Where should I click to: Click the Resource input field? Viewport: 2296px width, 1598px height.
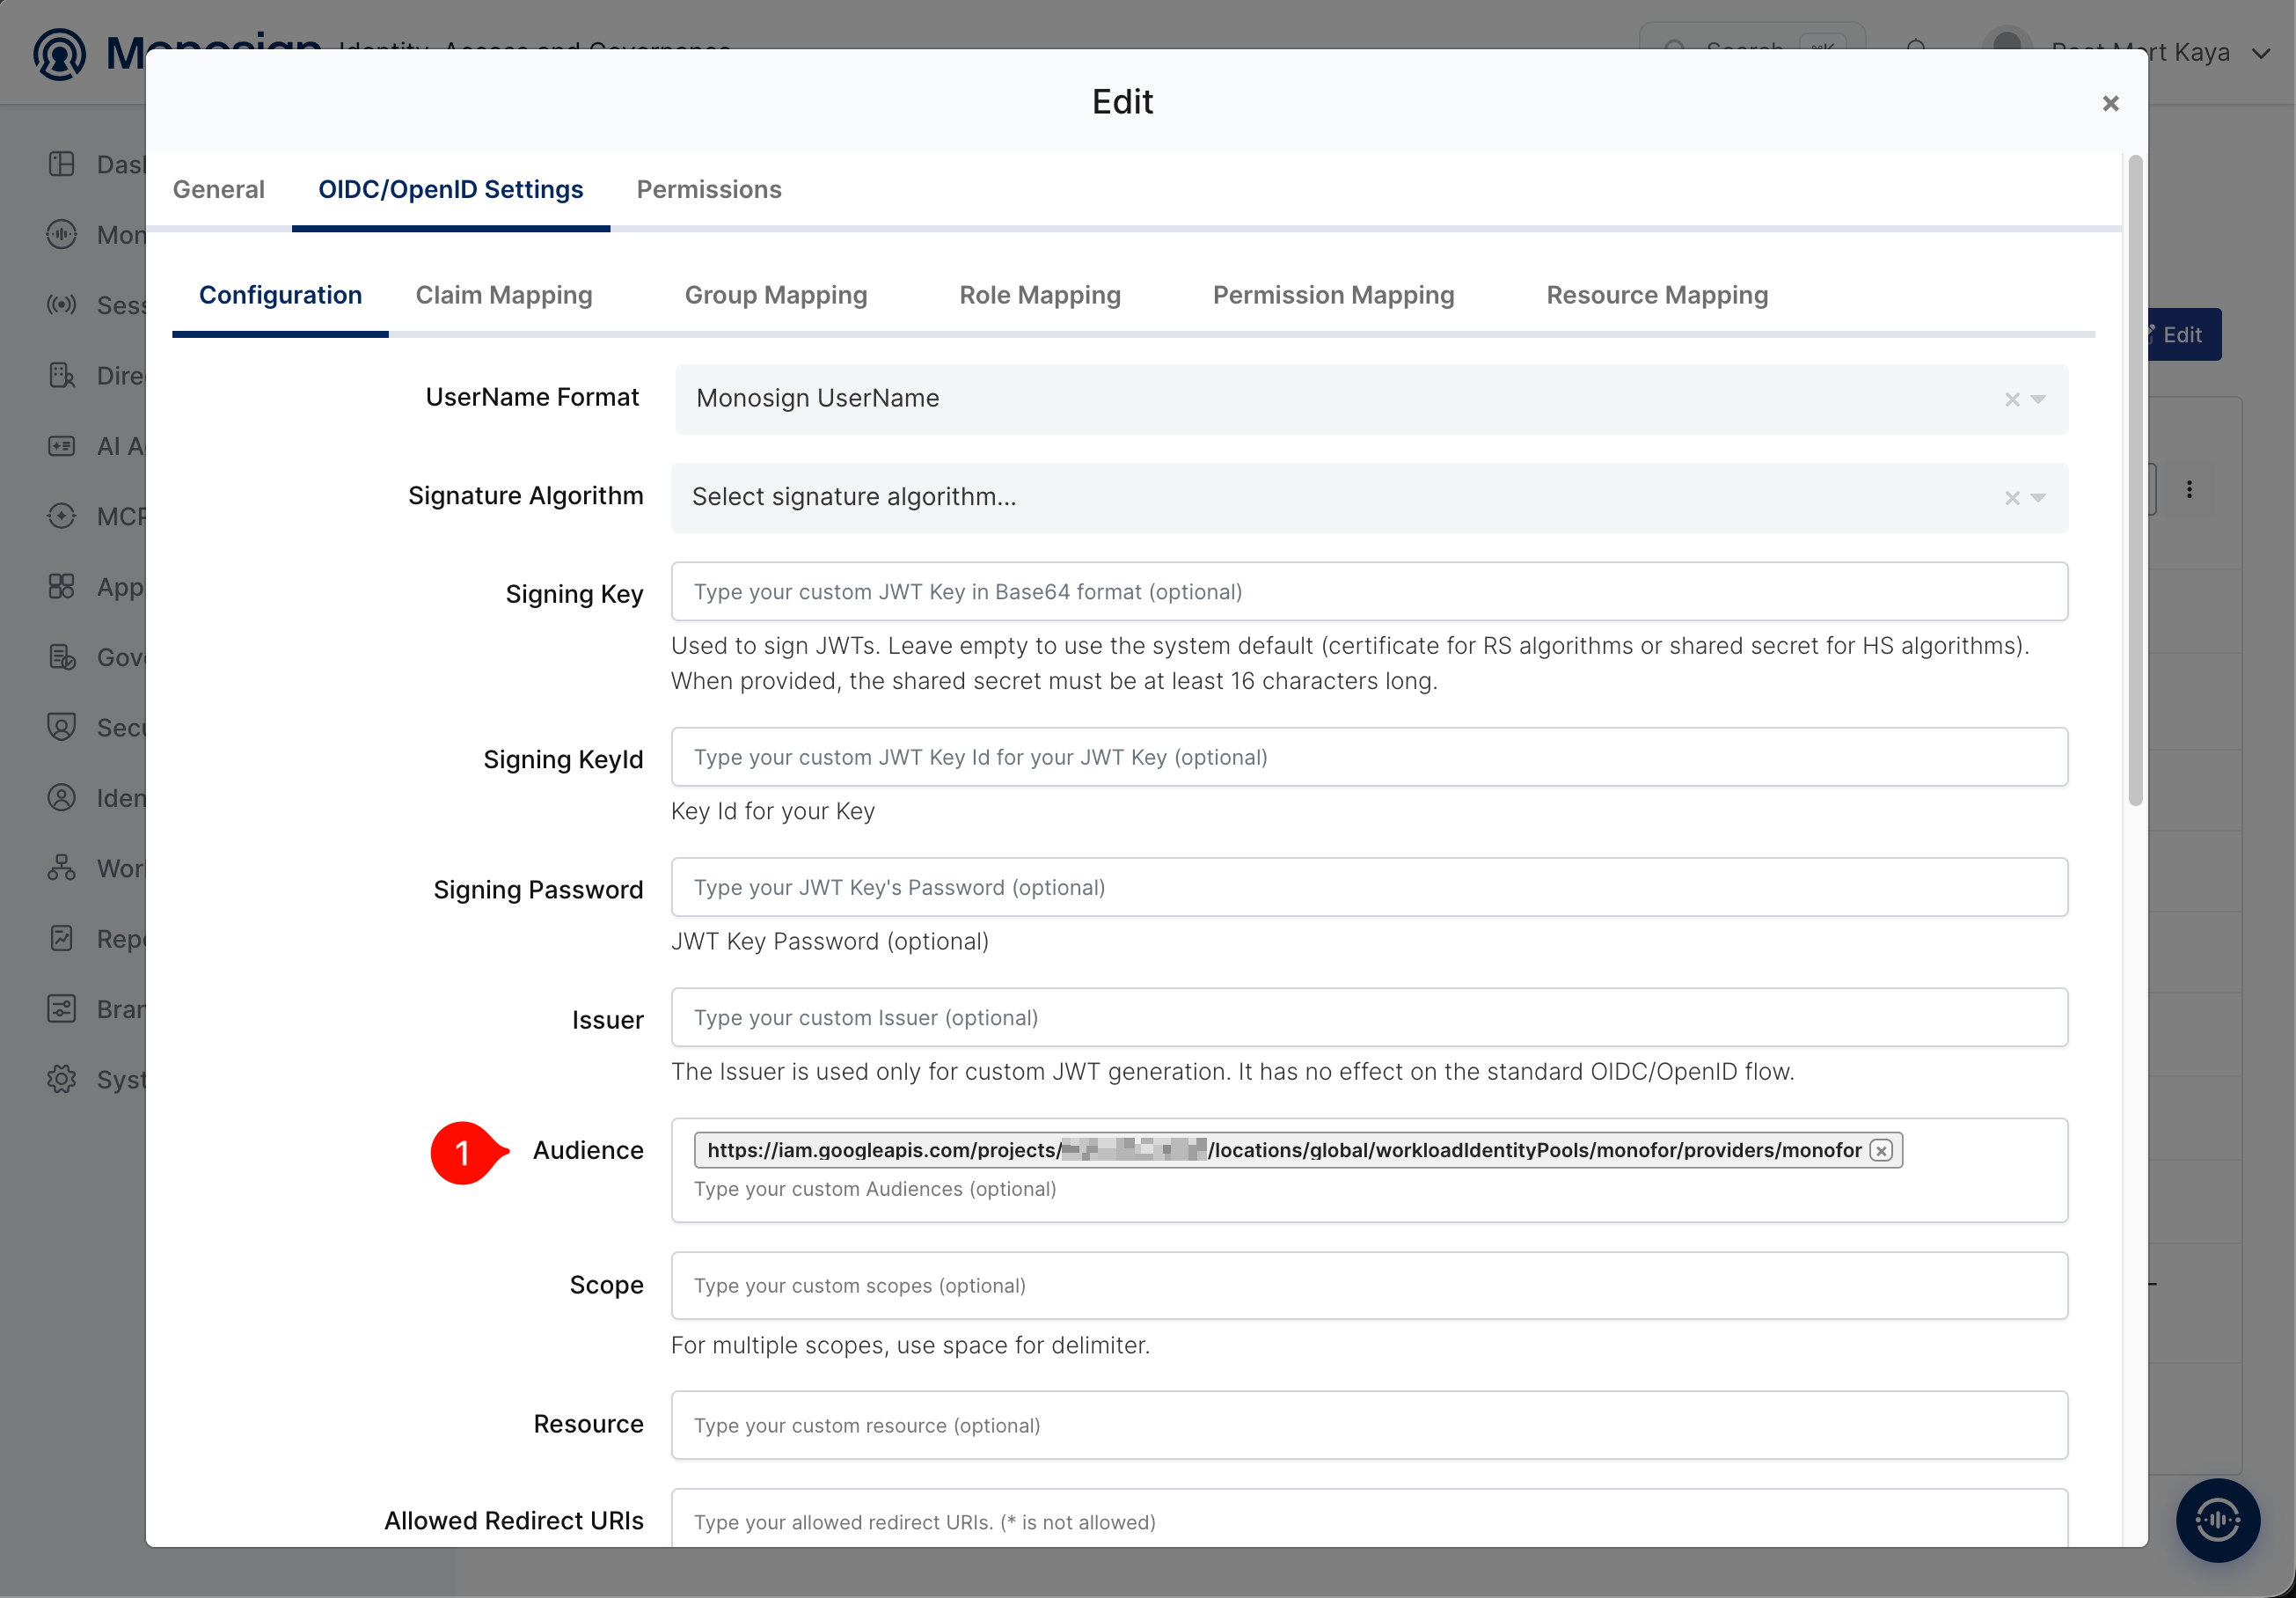pos(1369,1426)
